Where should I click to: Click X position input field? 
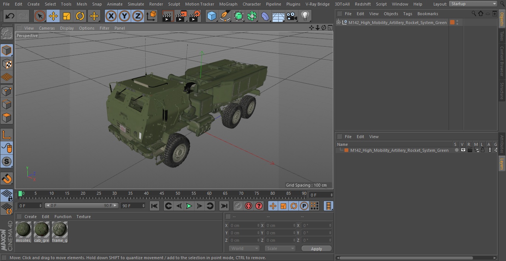point(244,225)
